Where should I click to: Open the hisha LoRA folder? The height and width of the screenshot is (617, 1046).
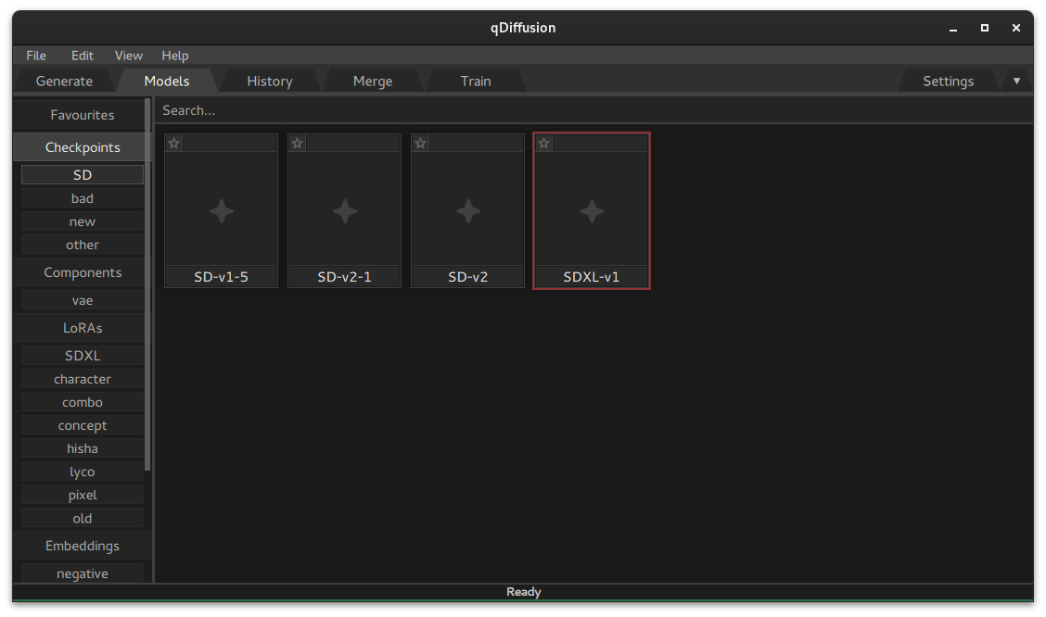[x=82, y=449]
